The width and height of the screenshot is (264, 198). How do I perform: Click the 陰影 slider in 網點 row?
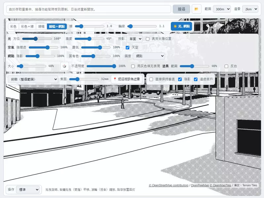point(40,56)
